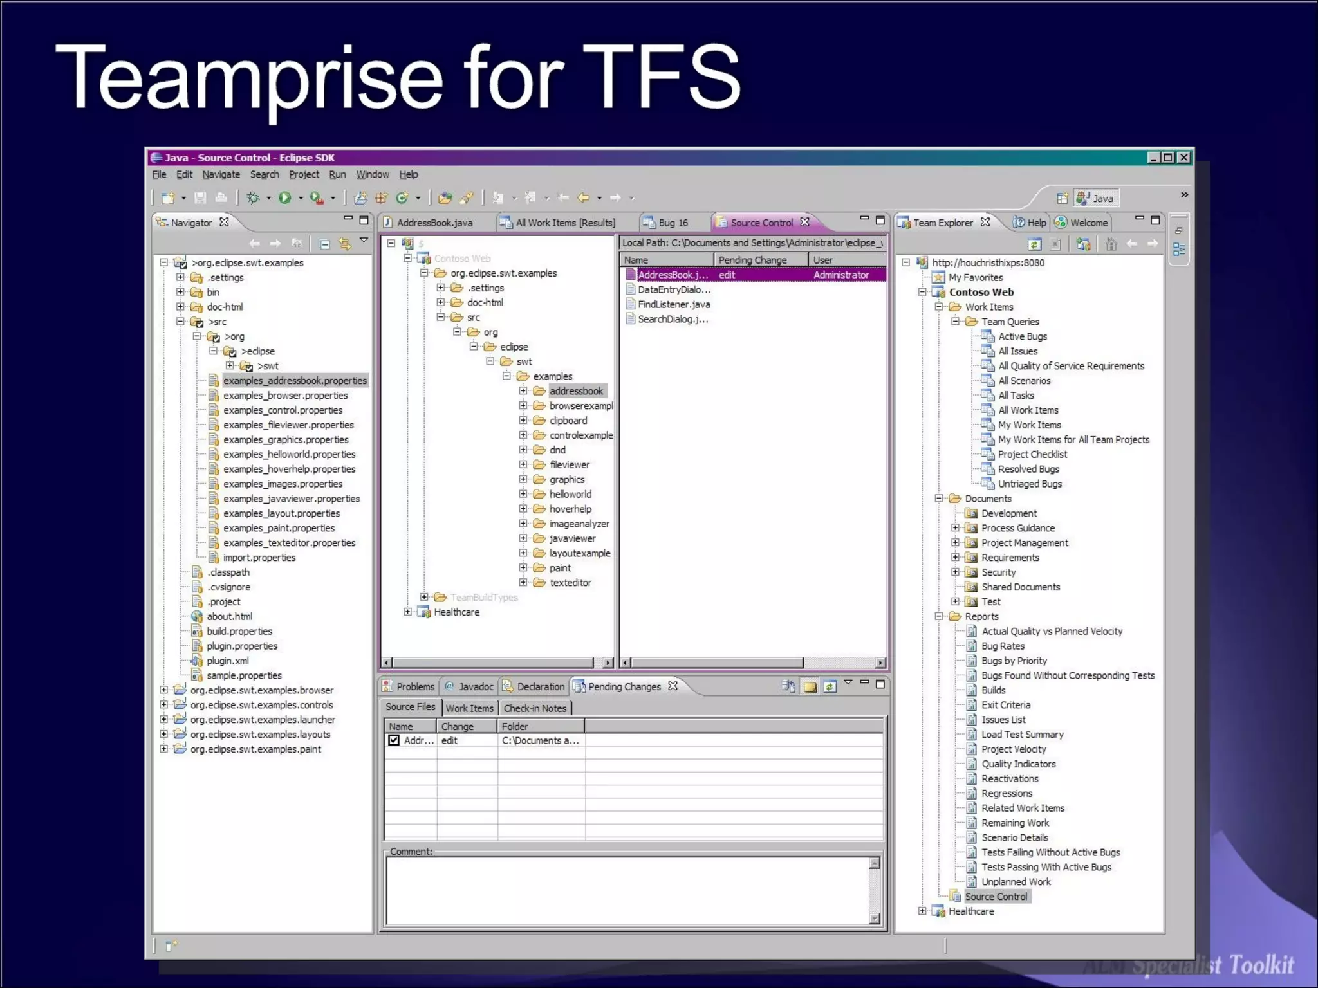The height and width of the screenshot is (988, 1318).
Task: Click the Debug bug icon in toolbar
Action: point(253,197)
